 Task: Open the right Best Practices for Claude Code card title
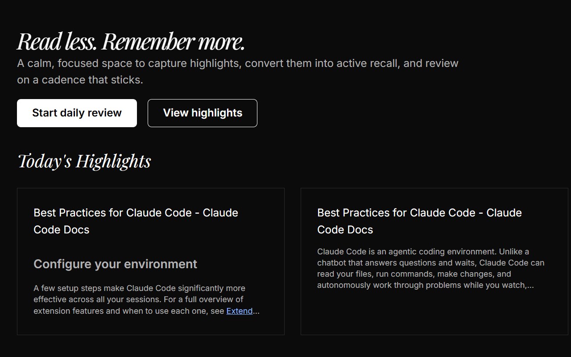coord(419,213)
